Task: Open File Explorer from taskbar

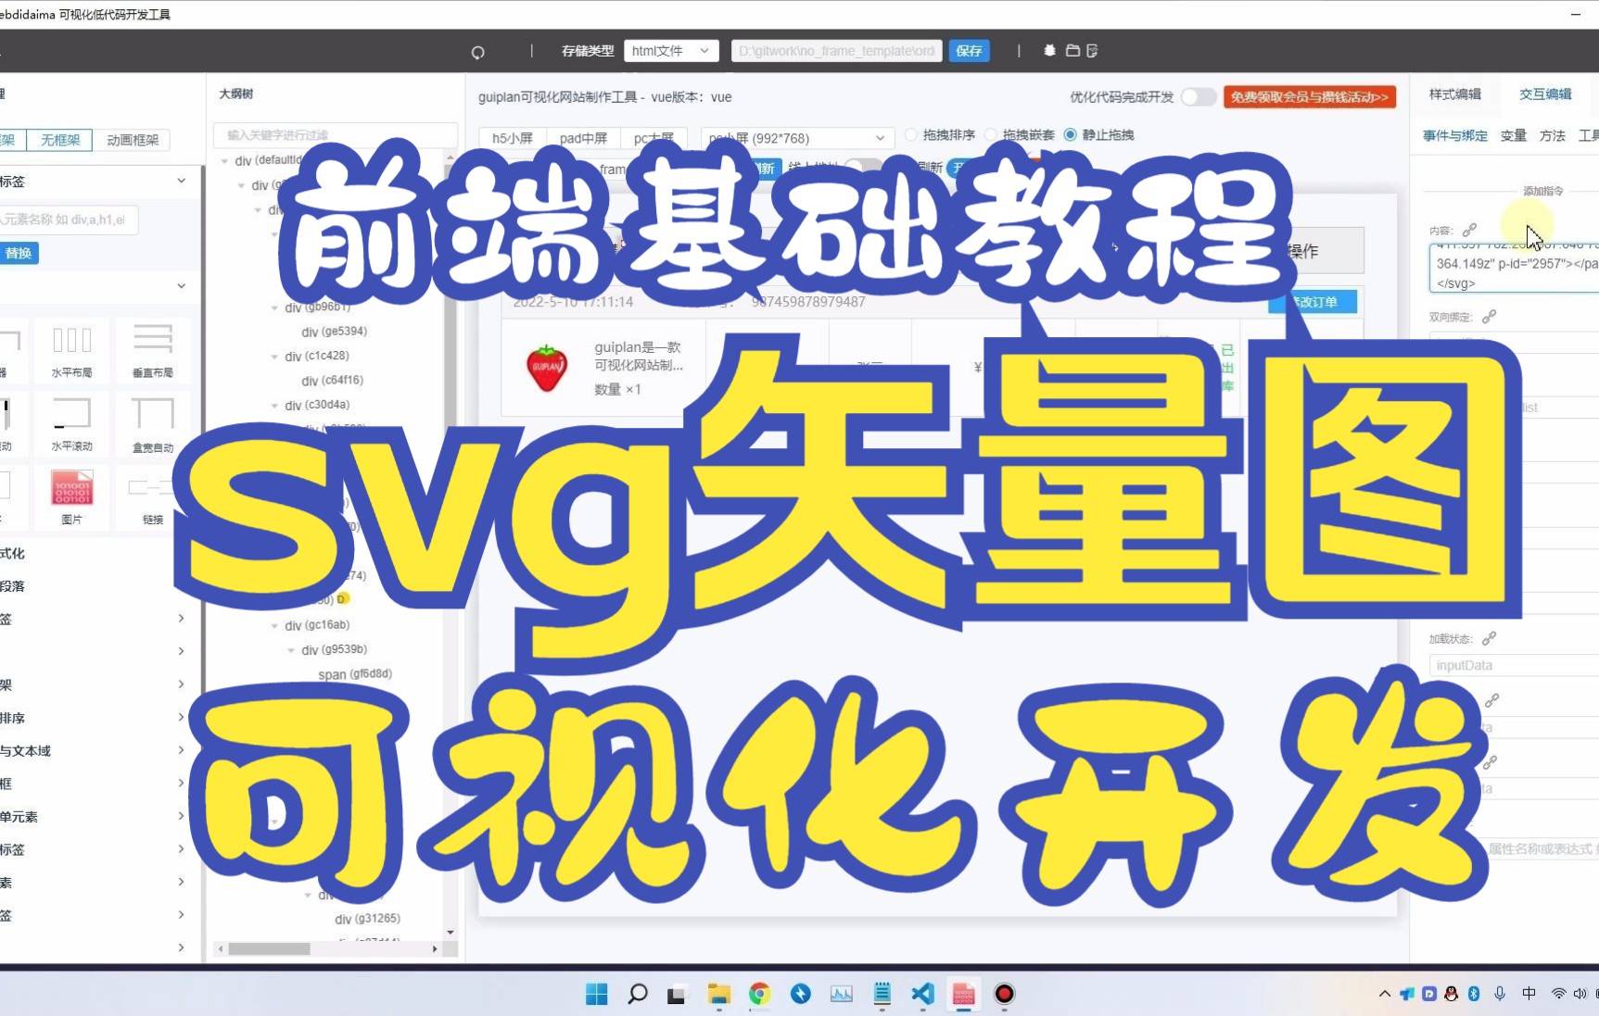Action: tap(718, 994)
